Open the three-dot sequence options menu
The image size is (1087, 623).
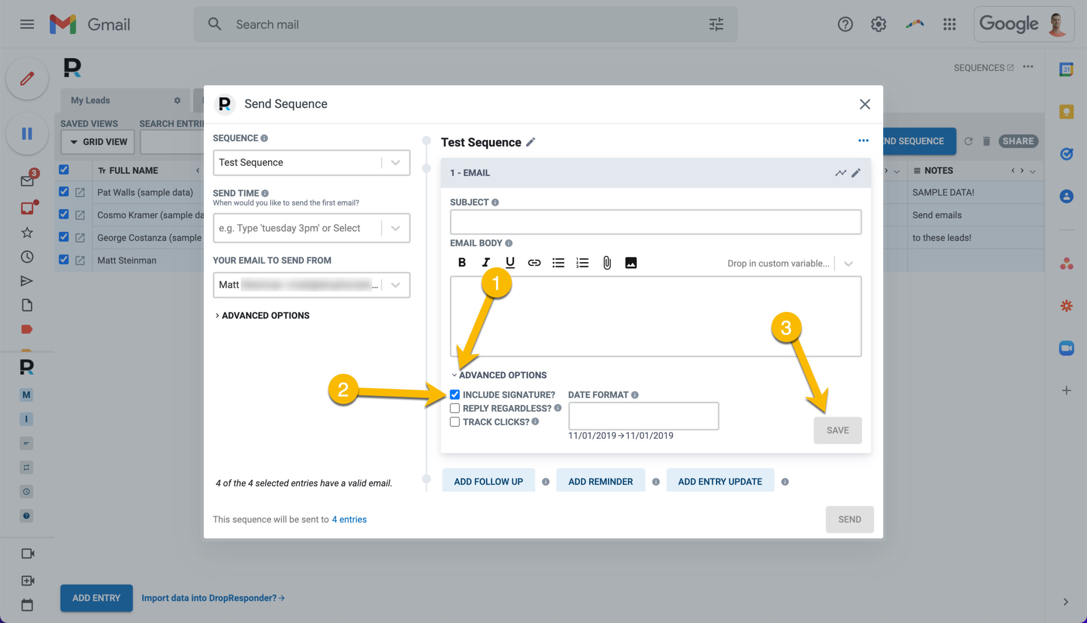click(863, 141)
